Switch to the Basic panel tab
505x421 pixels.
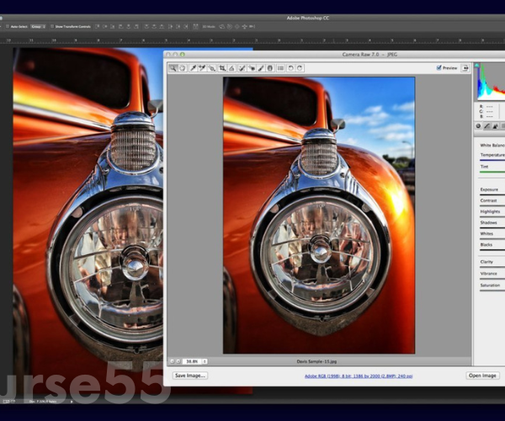(x=478, y=126)
